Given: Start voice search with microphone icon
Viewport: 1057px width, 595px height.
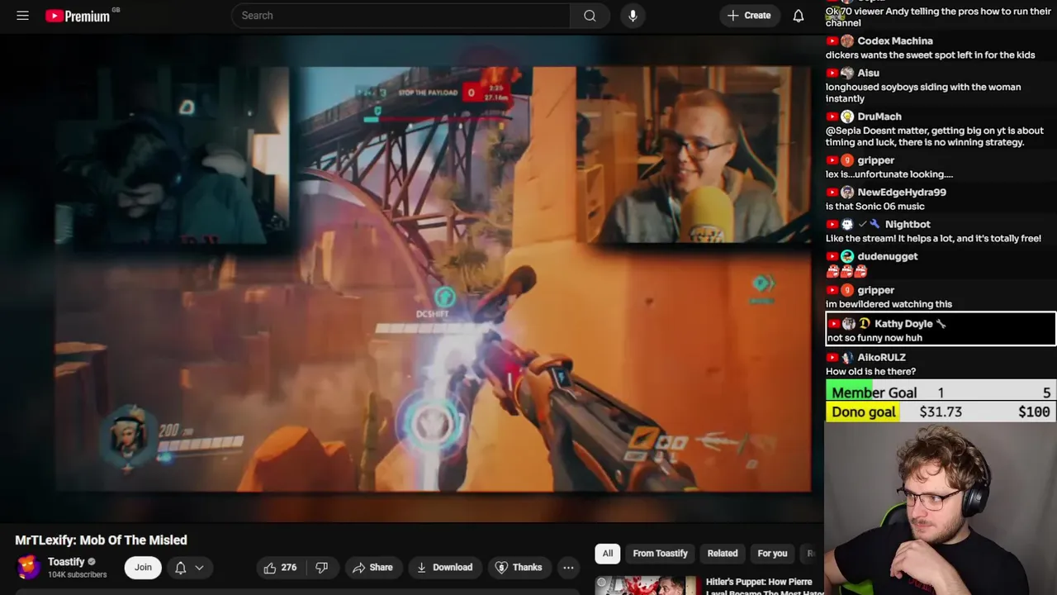Looking at the screenshot, I should click(633, 16).
